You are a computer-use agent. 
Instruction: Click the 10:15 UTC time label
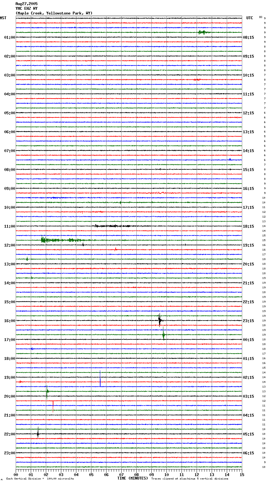248,75
